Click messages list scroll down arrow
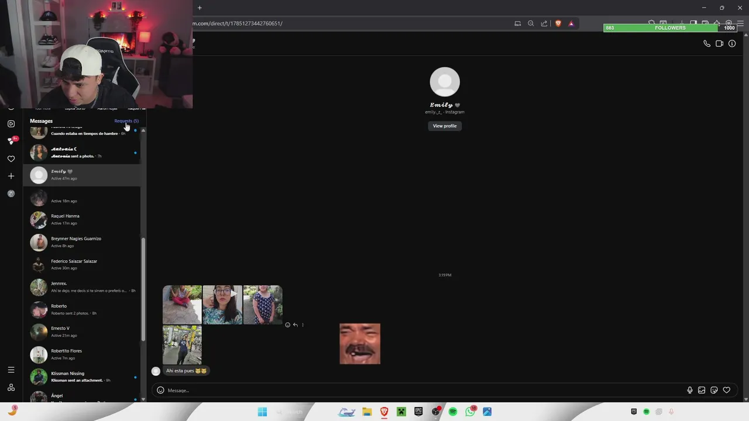749x421 pixels. (143, 399)
